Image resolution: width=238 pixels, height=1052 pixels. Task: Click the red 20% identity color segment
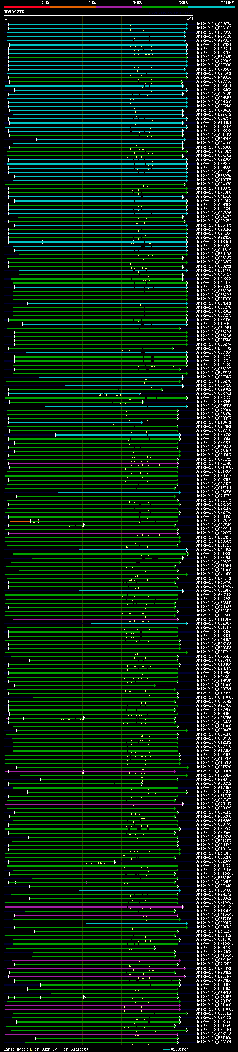pyautogui.click(x=26, y=7)
